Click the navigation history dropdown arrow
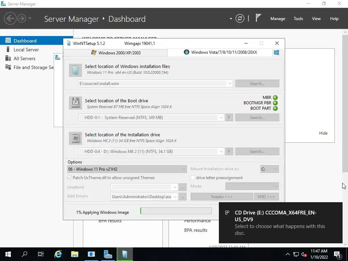This screenshot has height=261, width=348. click(x=30, y=18)
